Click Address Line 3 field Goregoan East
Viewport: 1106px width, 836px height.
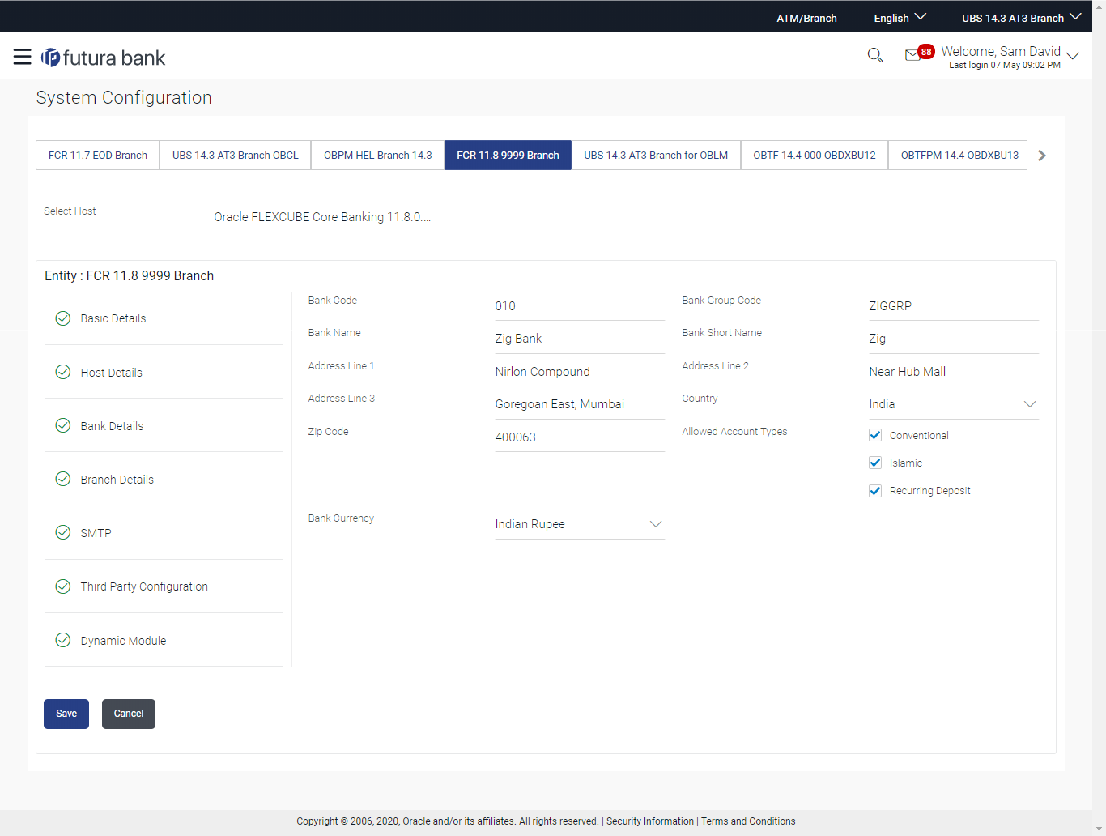tap(579, 404)
